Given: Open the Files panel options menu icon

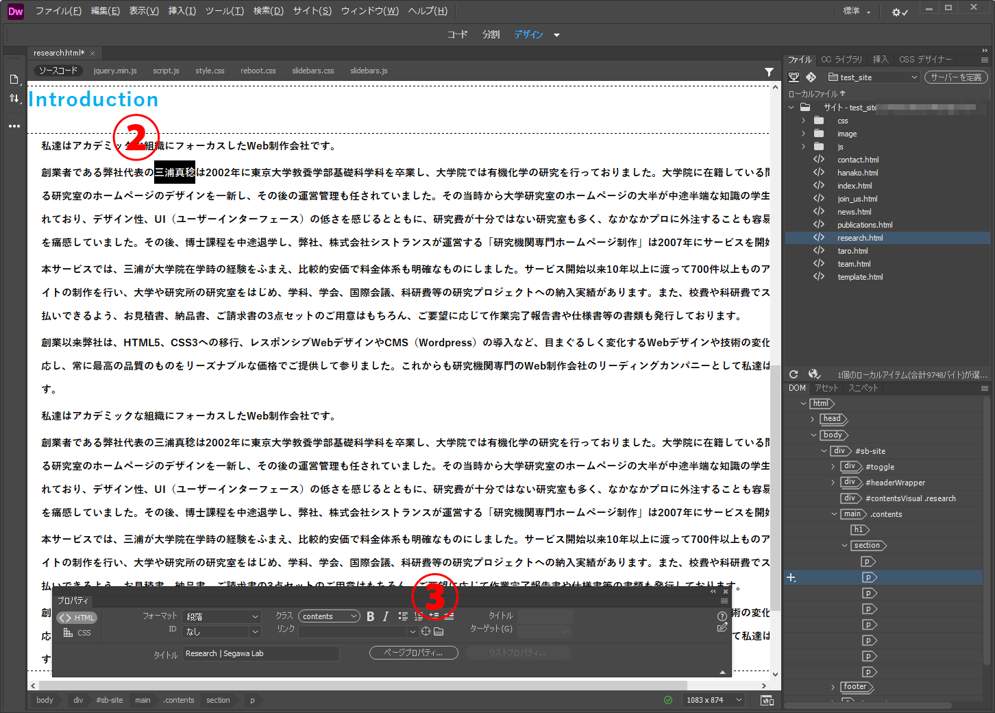Looking at the screenshot, I should pos(985,60).
